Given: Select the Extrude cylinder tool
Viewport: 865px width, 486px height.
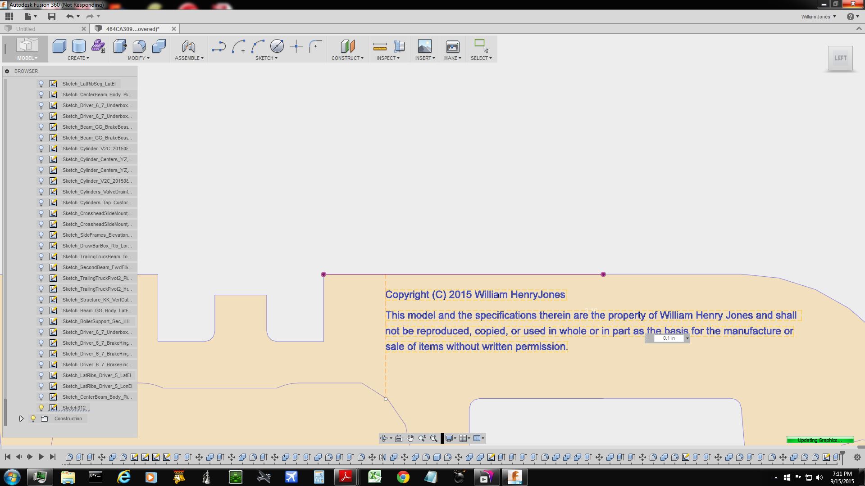Looking at the screenshot, I should click(x=78, y=46).
